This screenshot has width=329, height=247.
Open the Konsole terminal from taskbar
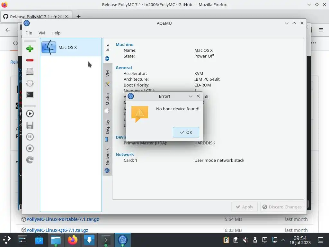tap(106, 240)
